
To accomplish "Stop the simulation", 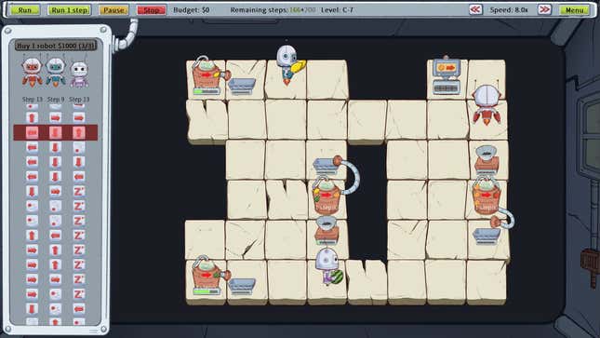I will (152, 10).
